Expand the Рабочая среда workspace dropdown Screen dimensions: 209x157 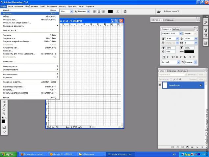point(172,11)
